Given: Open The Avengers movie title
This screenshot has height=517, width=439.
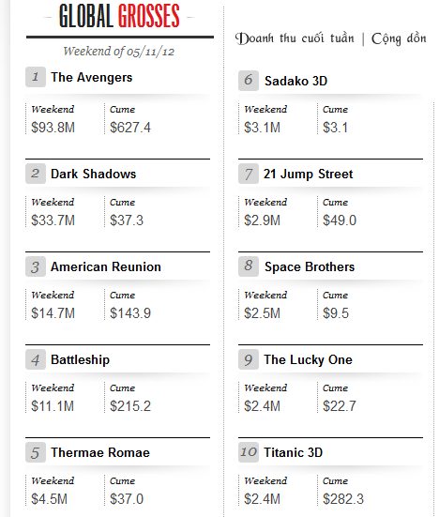Looking at the screenshot, I should pyautogui.click(x=92, y=78).
